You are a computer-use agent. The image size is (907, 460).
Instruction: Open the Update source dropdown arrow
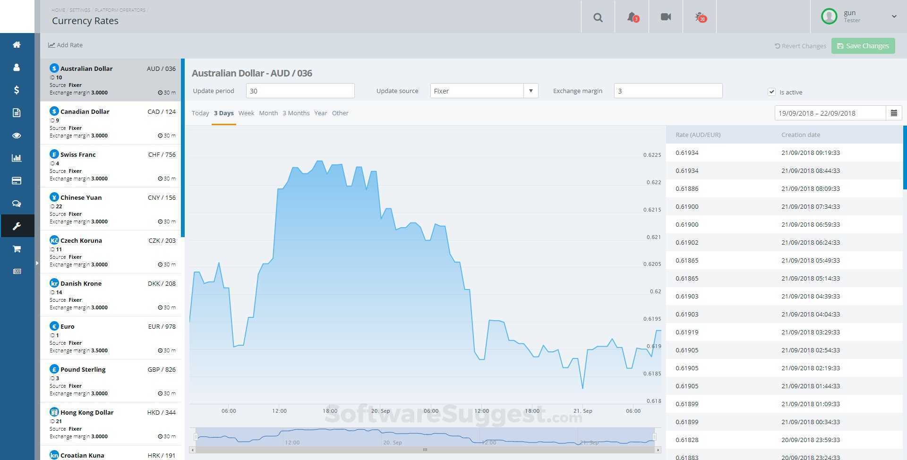(531, 91)
